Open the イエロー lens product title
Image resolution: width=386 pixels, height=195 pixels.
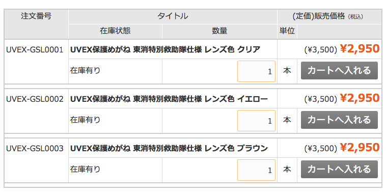pos(169,99)
